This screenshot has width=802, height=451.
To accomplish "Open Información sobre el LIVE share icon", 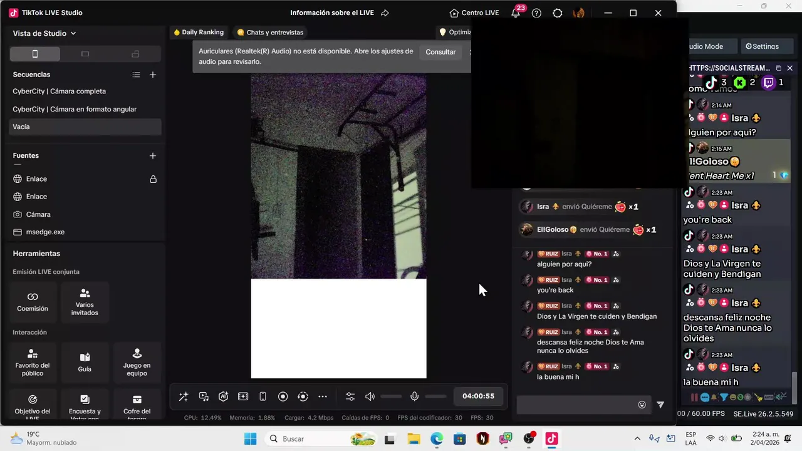I will [x=385, y=13].
